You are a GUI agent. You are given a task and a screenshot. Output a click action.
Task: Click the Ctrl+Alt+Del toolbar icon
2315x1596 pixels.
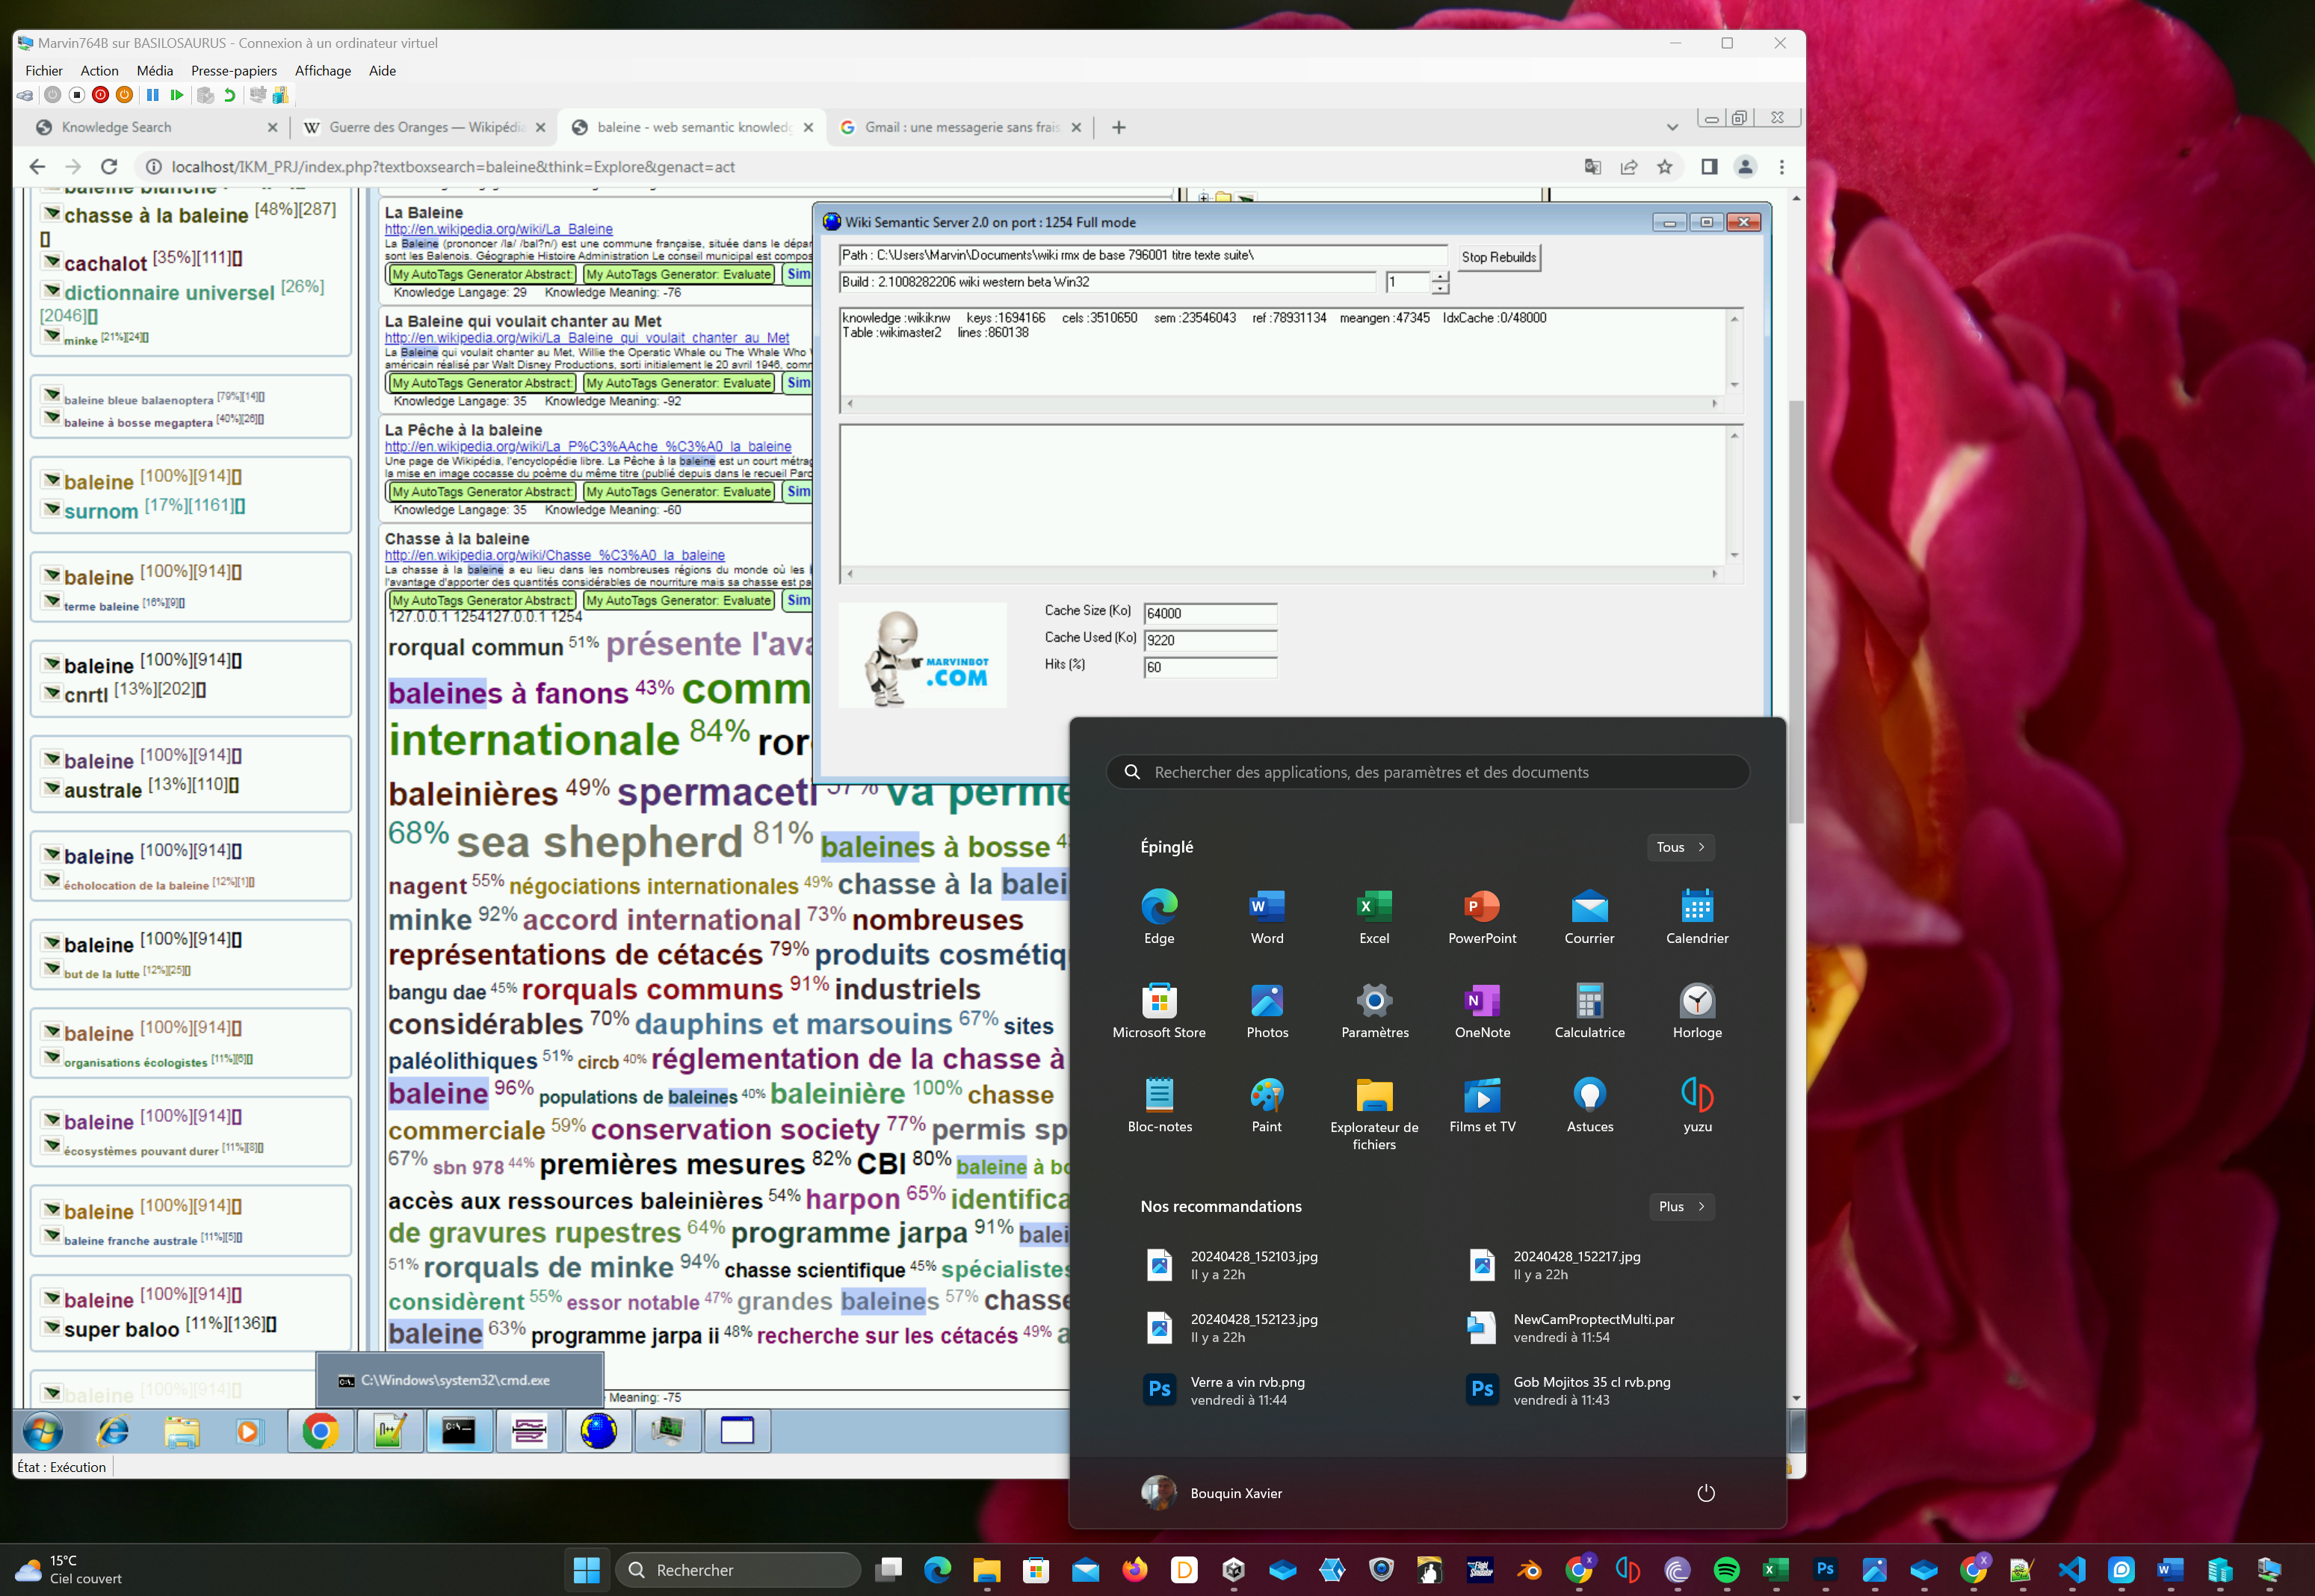[x=25, y=95]
